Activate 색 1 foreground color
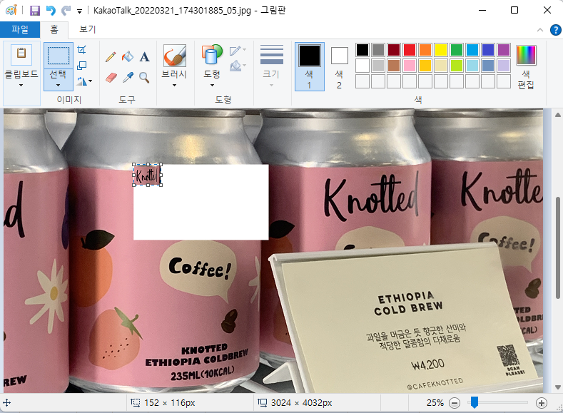 (310, 66)
